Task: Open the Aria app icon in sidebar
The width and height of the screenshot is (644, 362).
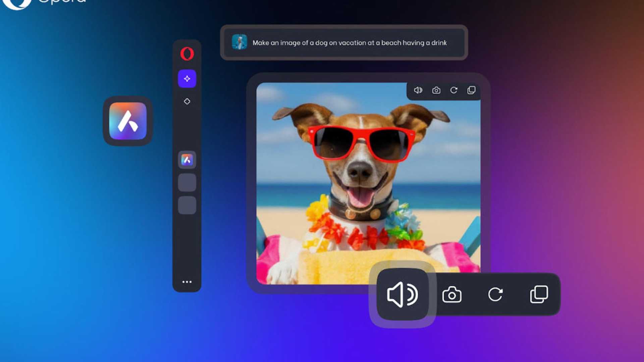Action: [x=187, y=160]
